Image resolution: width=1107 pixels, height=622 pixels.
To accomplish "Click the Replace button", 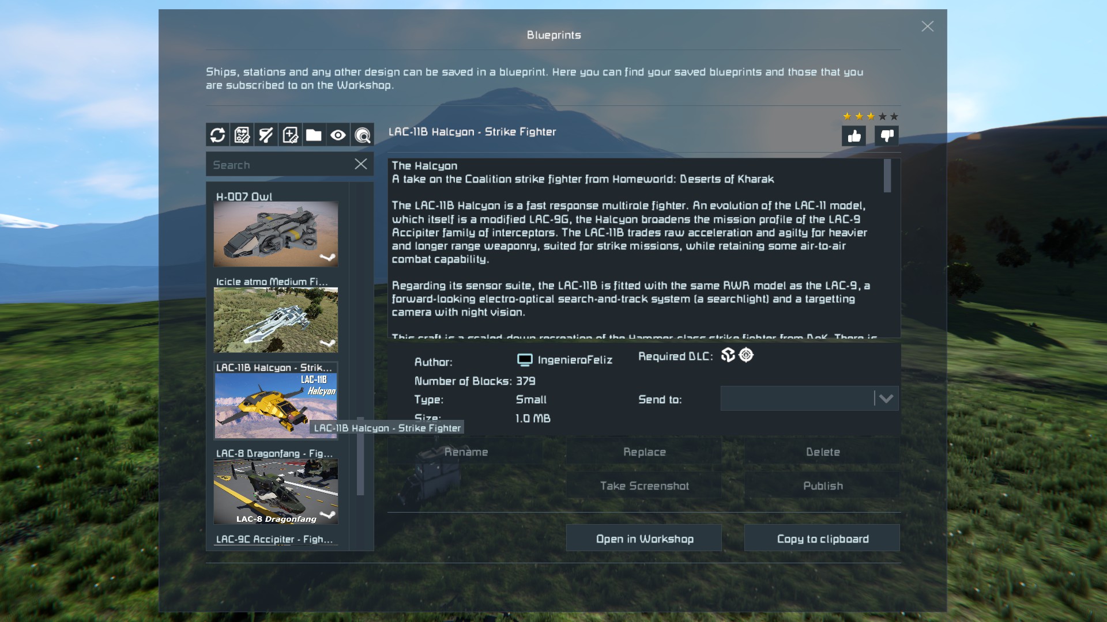I will (x=644, y=452).
